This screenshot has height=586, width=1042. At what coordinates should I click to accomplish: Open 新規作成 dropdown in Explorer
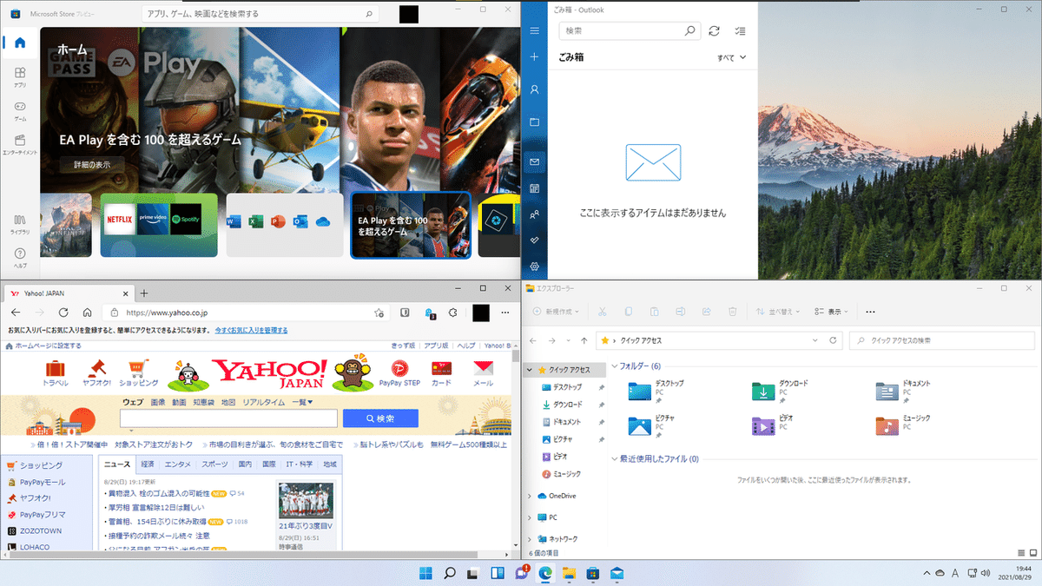557,311
